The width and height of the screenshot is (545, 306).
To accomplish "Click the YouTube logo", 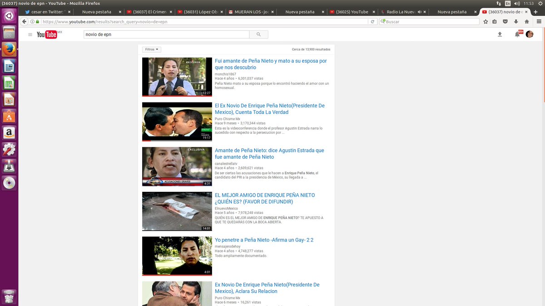I will coord(49,34).
